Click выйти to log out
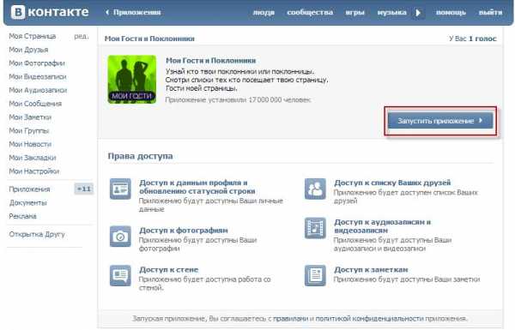515x330 pixels. coord(490,13)
